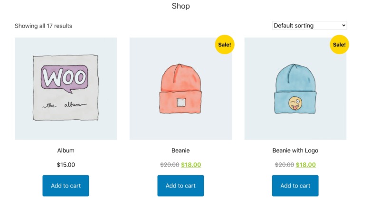This screenshot has width=380, height=206.
Task: Click the Beanie with Logo $18.00 sale price
Action: tap(305, 165)
